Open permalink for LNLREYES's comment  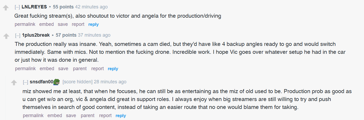coord(25,24)
